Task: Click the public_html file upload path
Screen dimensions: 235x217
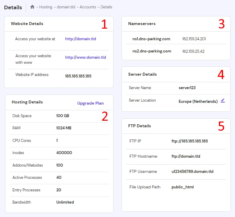Action: click(183, 187)
